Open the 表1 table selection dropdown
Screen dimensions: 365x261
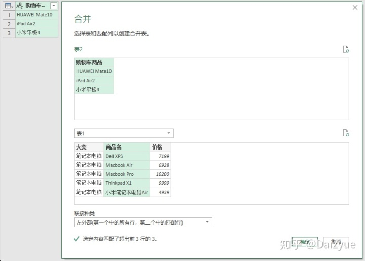click(x=124, y=133)
